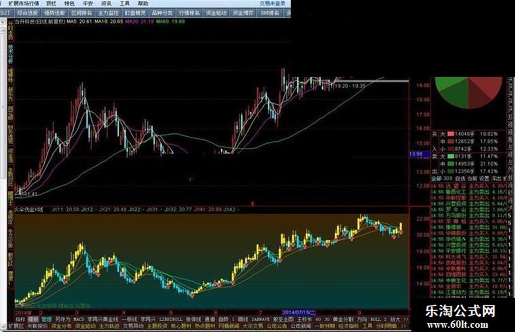Click the 品种分类 toolbar button
This screenshot has height=332, width=515.
point(162,13)
